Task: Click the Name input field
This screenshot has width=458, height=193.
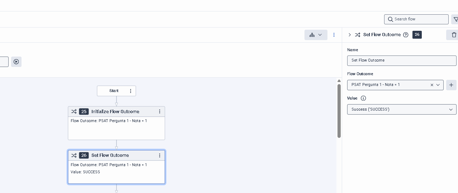Action: (402, 61)
